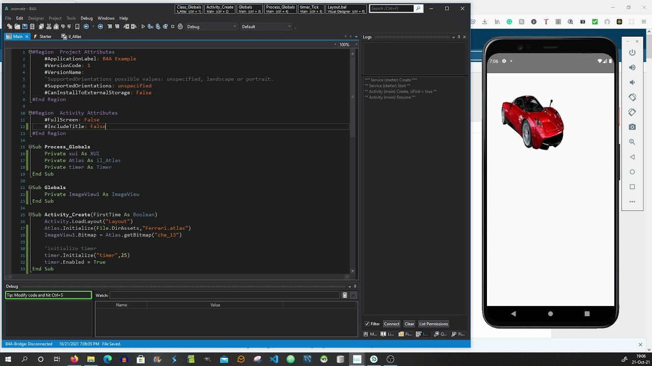
Task: Click the Connect button in Logs panel
Action: [392, 324]
